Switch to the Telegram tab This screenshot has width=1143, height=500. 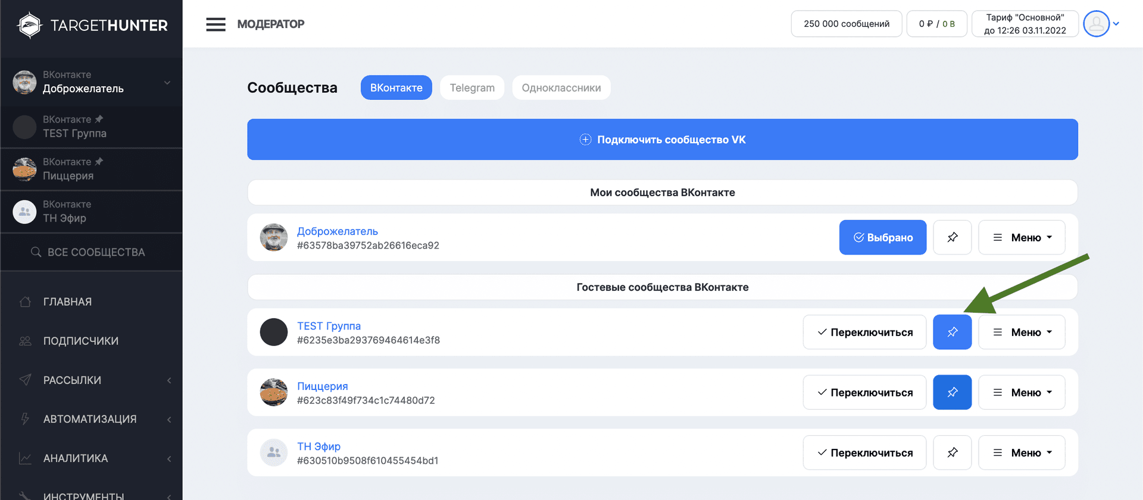pyautogui.click(x=471, y=88)
